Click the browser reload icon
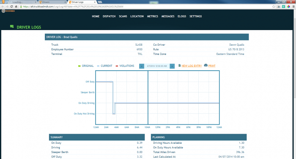 pyautogui.click(x=11, y=7)
